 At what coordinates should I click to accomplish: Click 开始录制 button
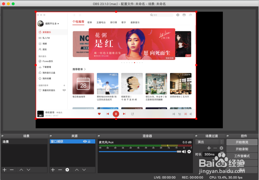(242, 149)
